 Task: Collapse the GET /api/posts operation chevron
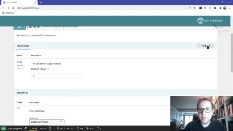click(215, 27)
